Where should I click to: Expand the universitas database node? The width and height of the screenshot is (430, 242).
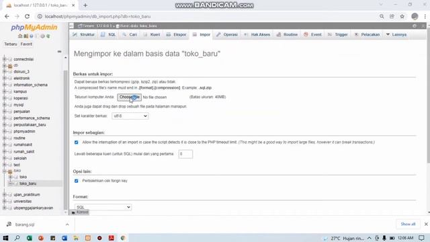tap(4, 201)
